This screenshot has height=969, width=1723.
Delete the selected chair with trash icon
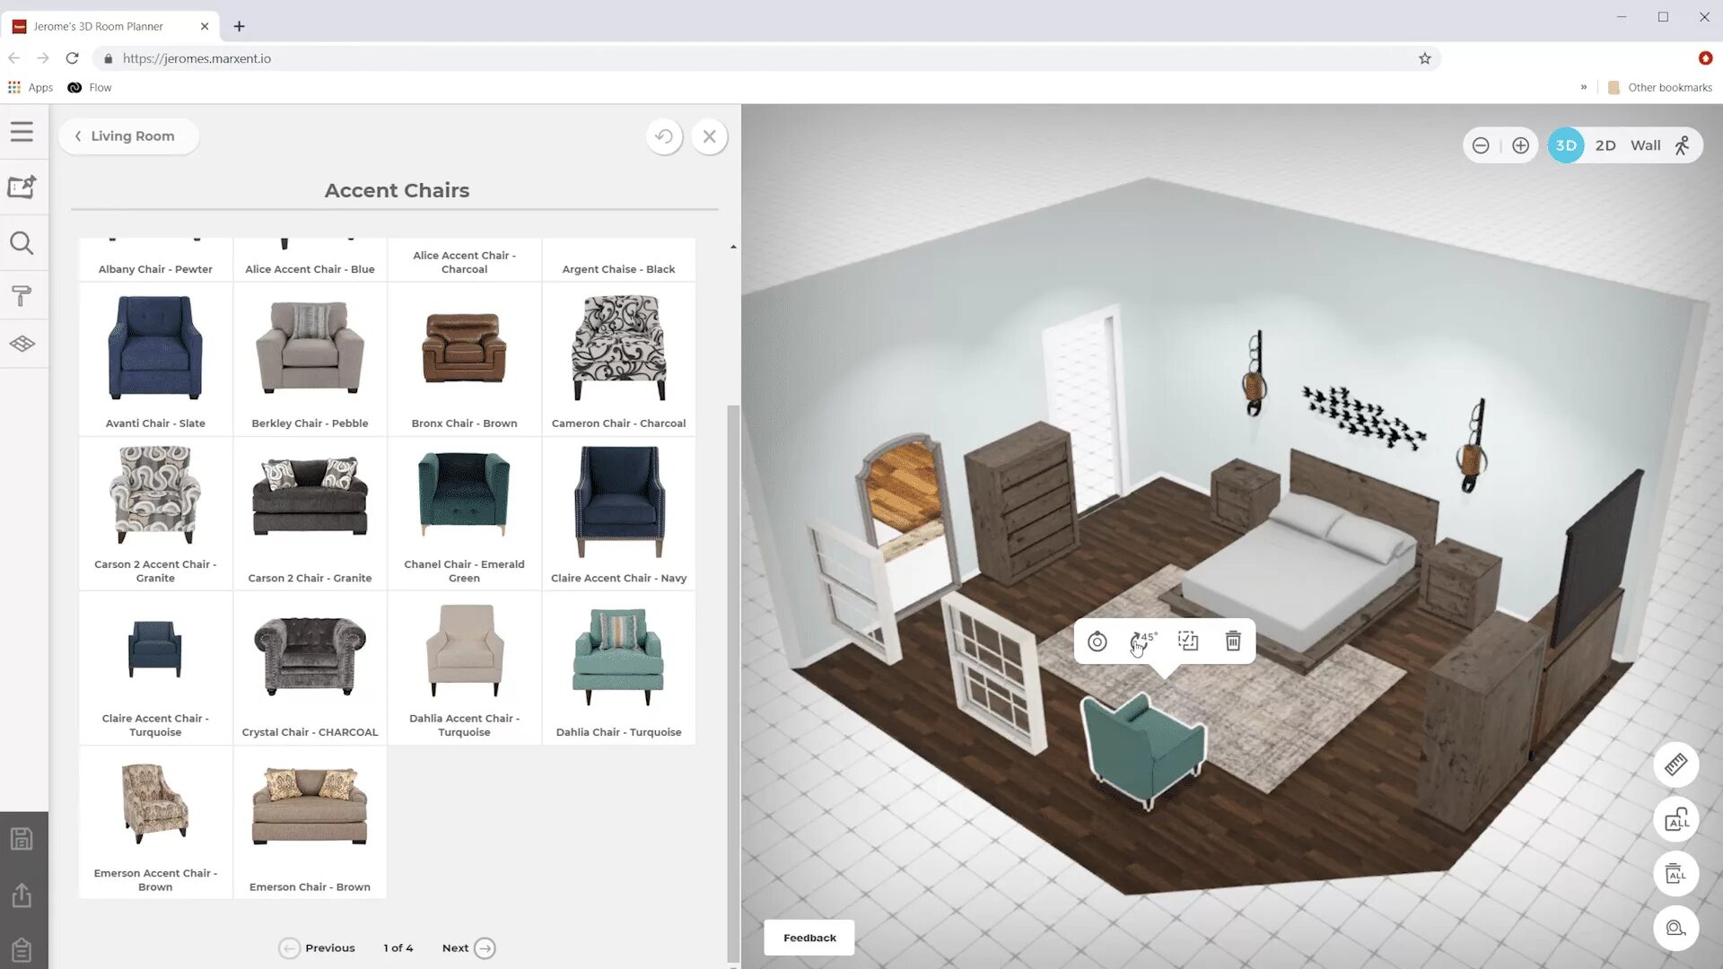click(1233, 641)
